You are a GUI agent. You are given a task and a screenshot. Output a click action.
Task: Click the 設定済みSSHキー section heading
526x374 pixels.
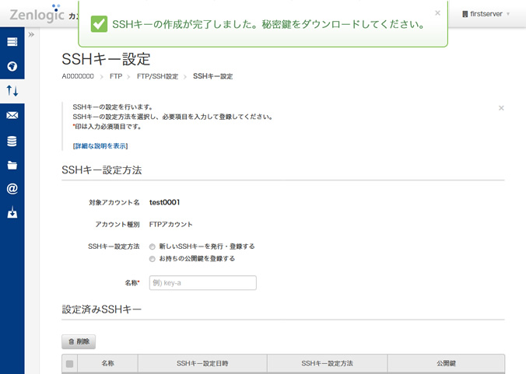tap(102, 309)
